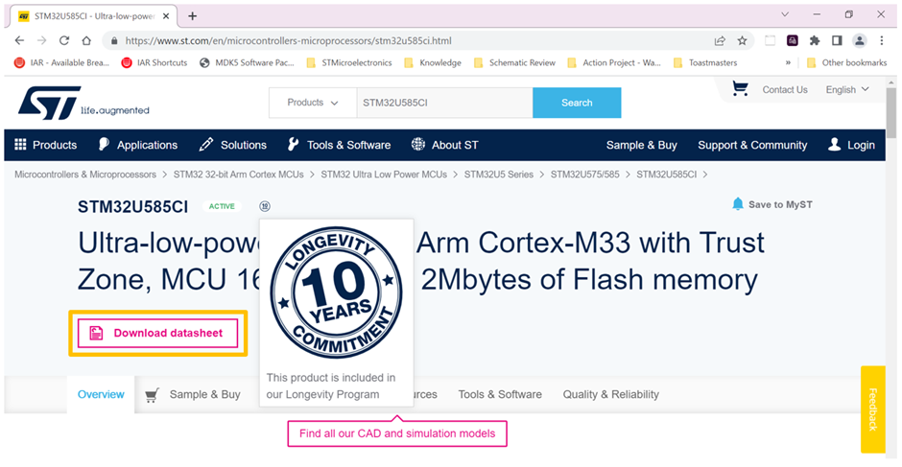Open the About ST menu
This screenshot has height=467, width=902.
point(444,145)
